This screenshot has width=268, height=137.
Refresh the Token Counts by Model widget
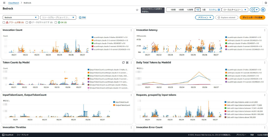(123, 63)
